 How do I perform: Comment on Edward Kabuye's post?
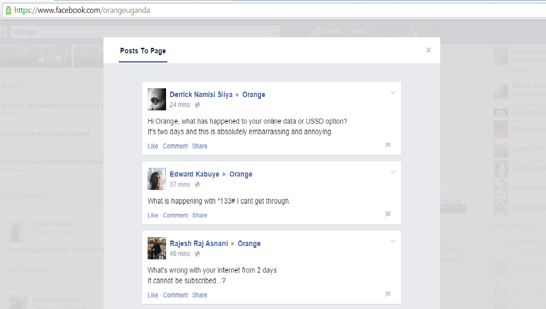[175, 215]
